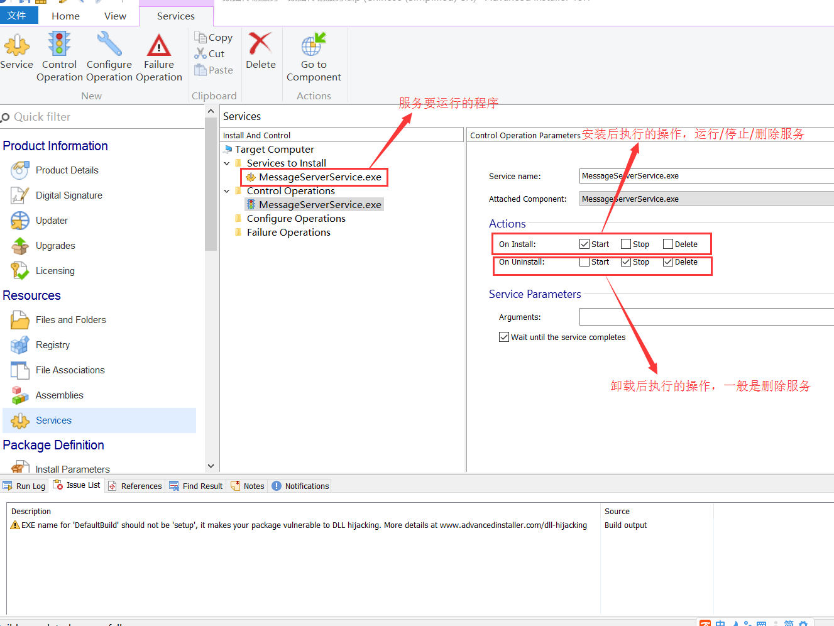
Task: Toggle Wait until the service completes
Action: click(x=504, y=337)
